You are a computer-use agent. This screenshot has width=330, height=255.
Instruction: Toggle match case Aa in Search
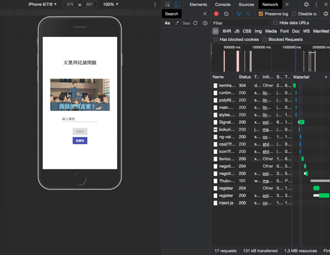[167, 23]
